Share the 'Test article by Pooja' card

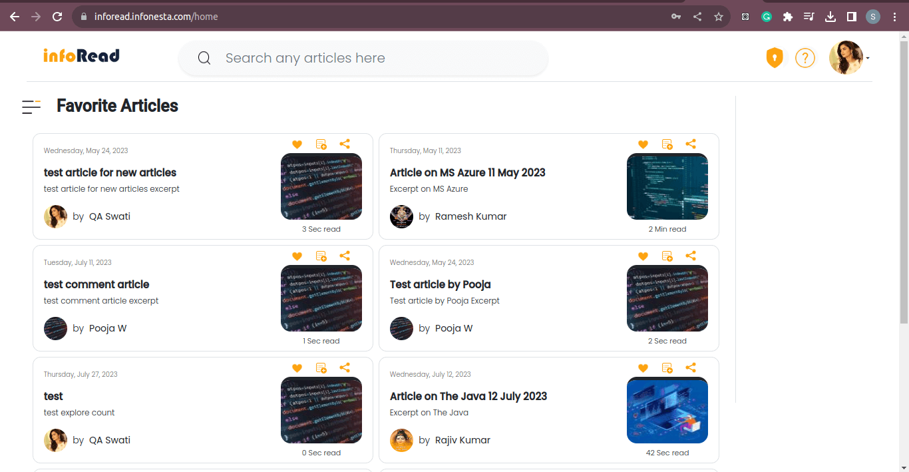[691, 256]
